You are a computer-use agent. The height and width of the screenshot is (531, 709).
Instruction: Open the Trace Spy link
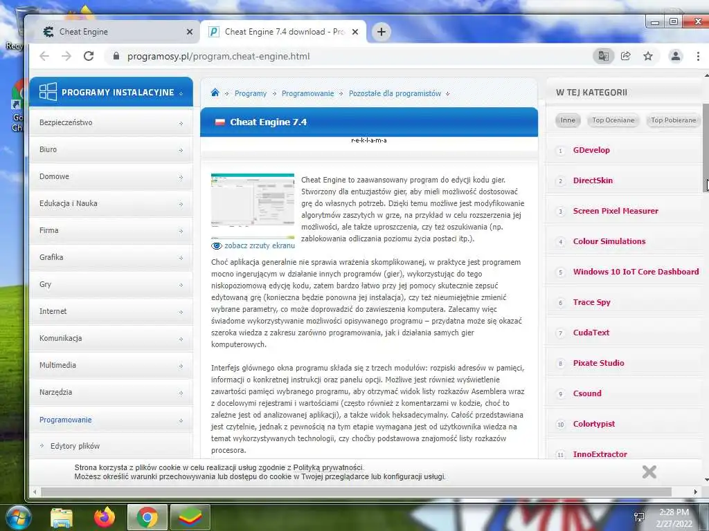591,302
